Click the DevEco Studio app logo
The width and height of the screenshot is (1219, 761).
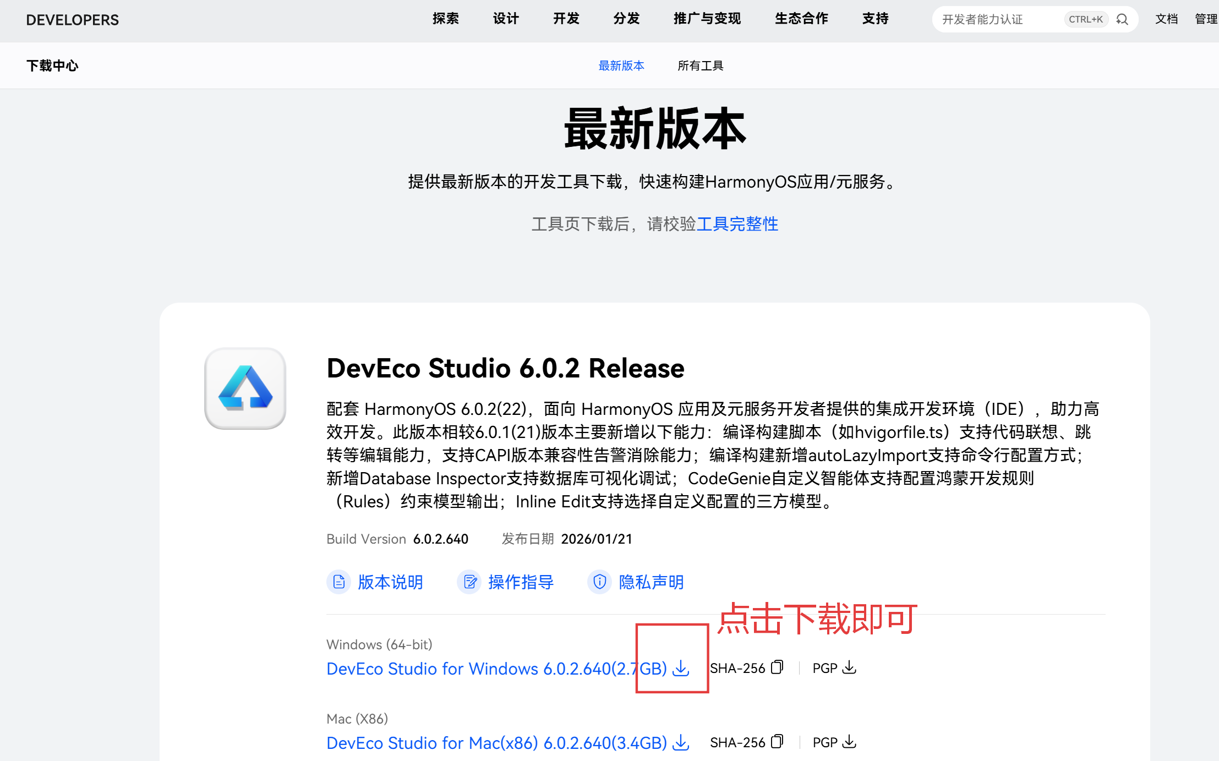point(245,388)
